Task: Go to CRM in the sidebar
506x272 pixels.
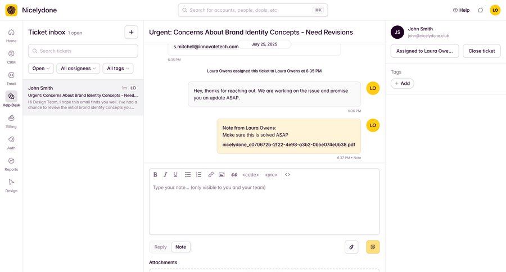Action: pos(11,57)
